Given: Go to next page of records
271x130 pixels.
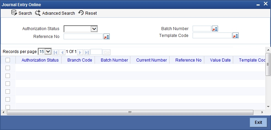Looking at the screenshot, I should pyautogui.click(x=80, y=52).
